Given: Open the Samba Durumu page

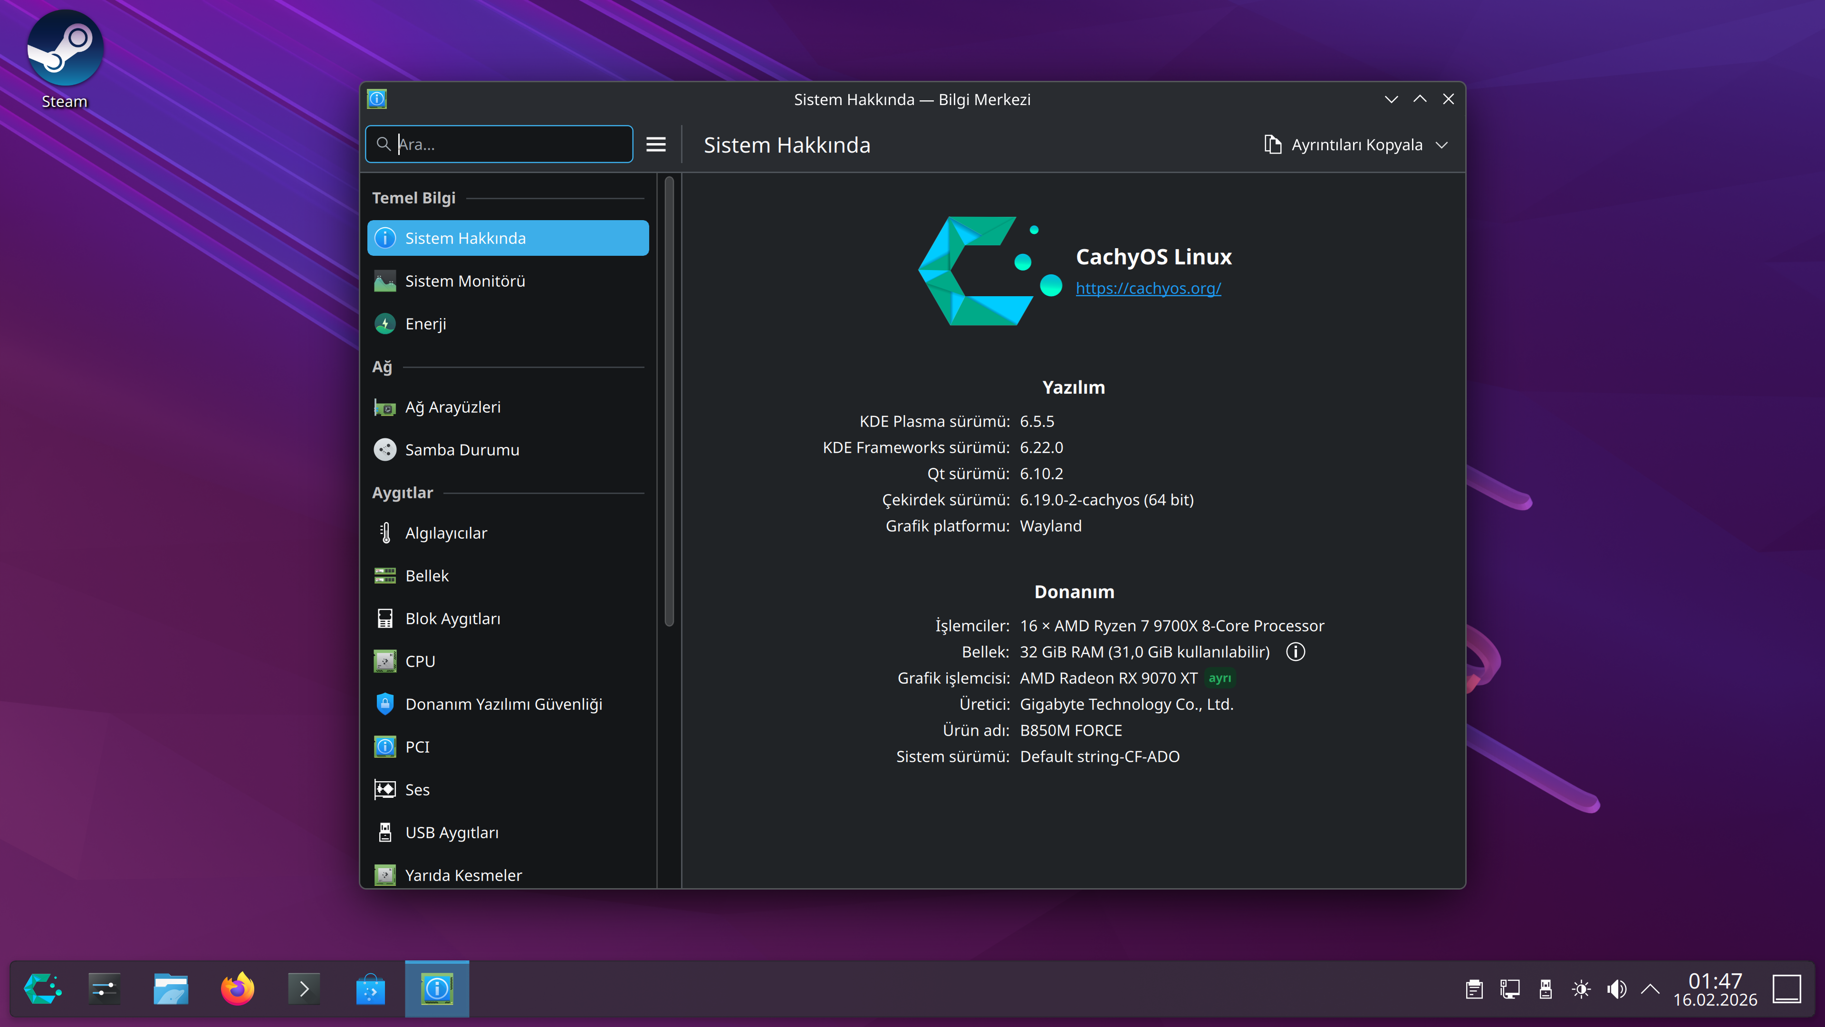Looking at the screenshot, I should (x=508, y=449).
